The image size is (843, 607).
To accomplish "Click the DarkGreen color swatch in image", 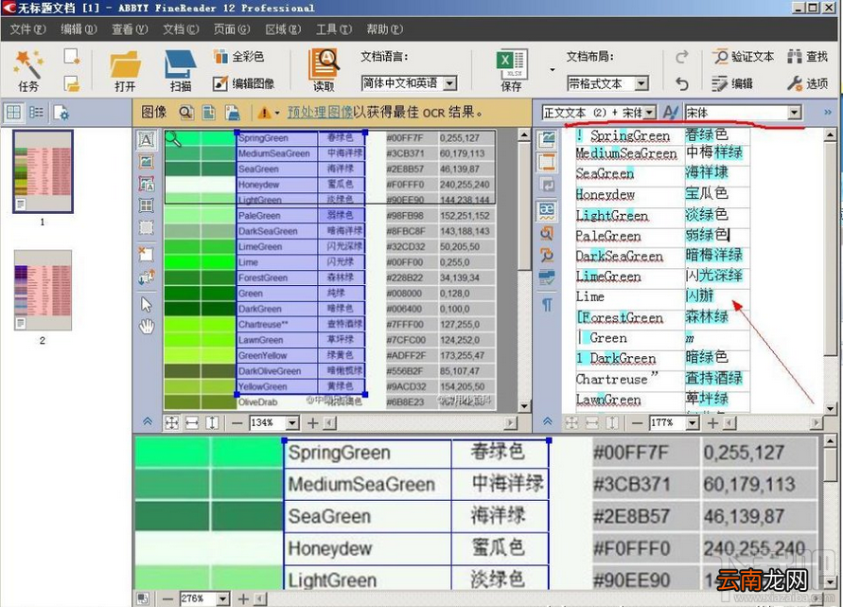I will (x=200, y=309).
